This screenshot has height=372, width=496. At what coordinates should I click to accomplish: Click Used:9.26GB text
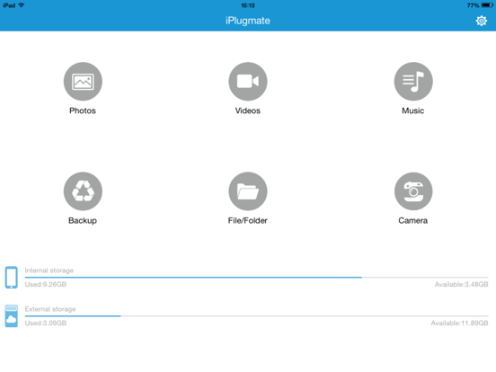click(x=46, y=284)
